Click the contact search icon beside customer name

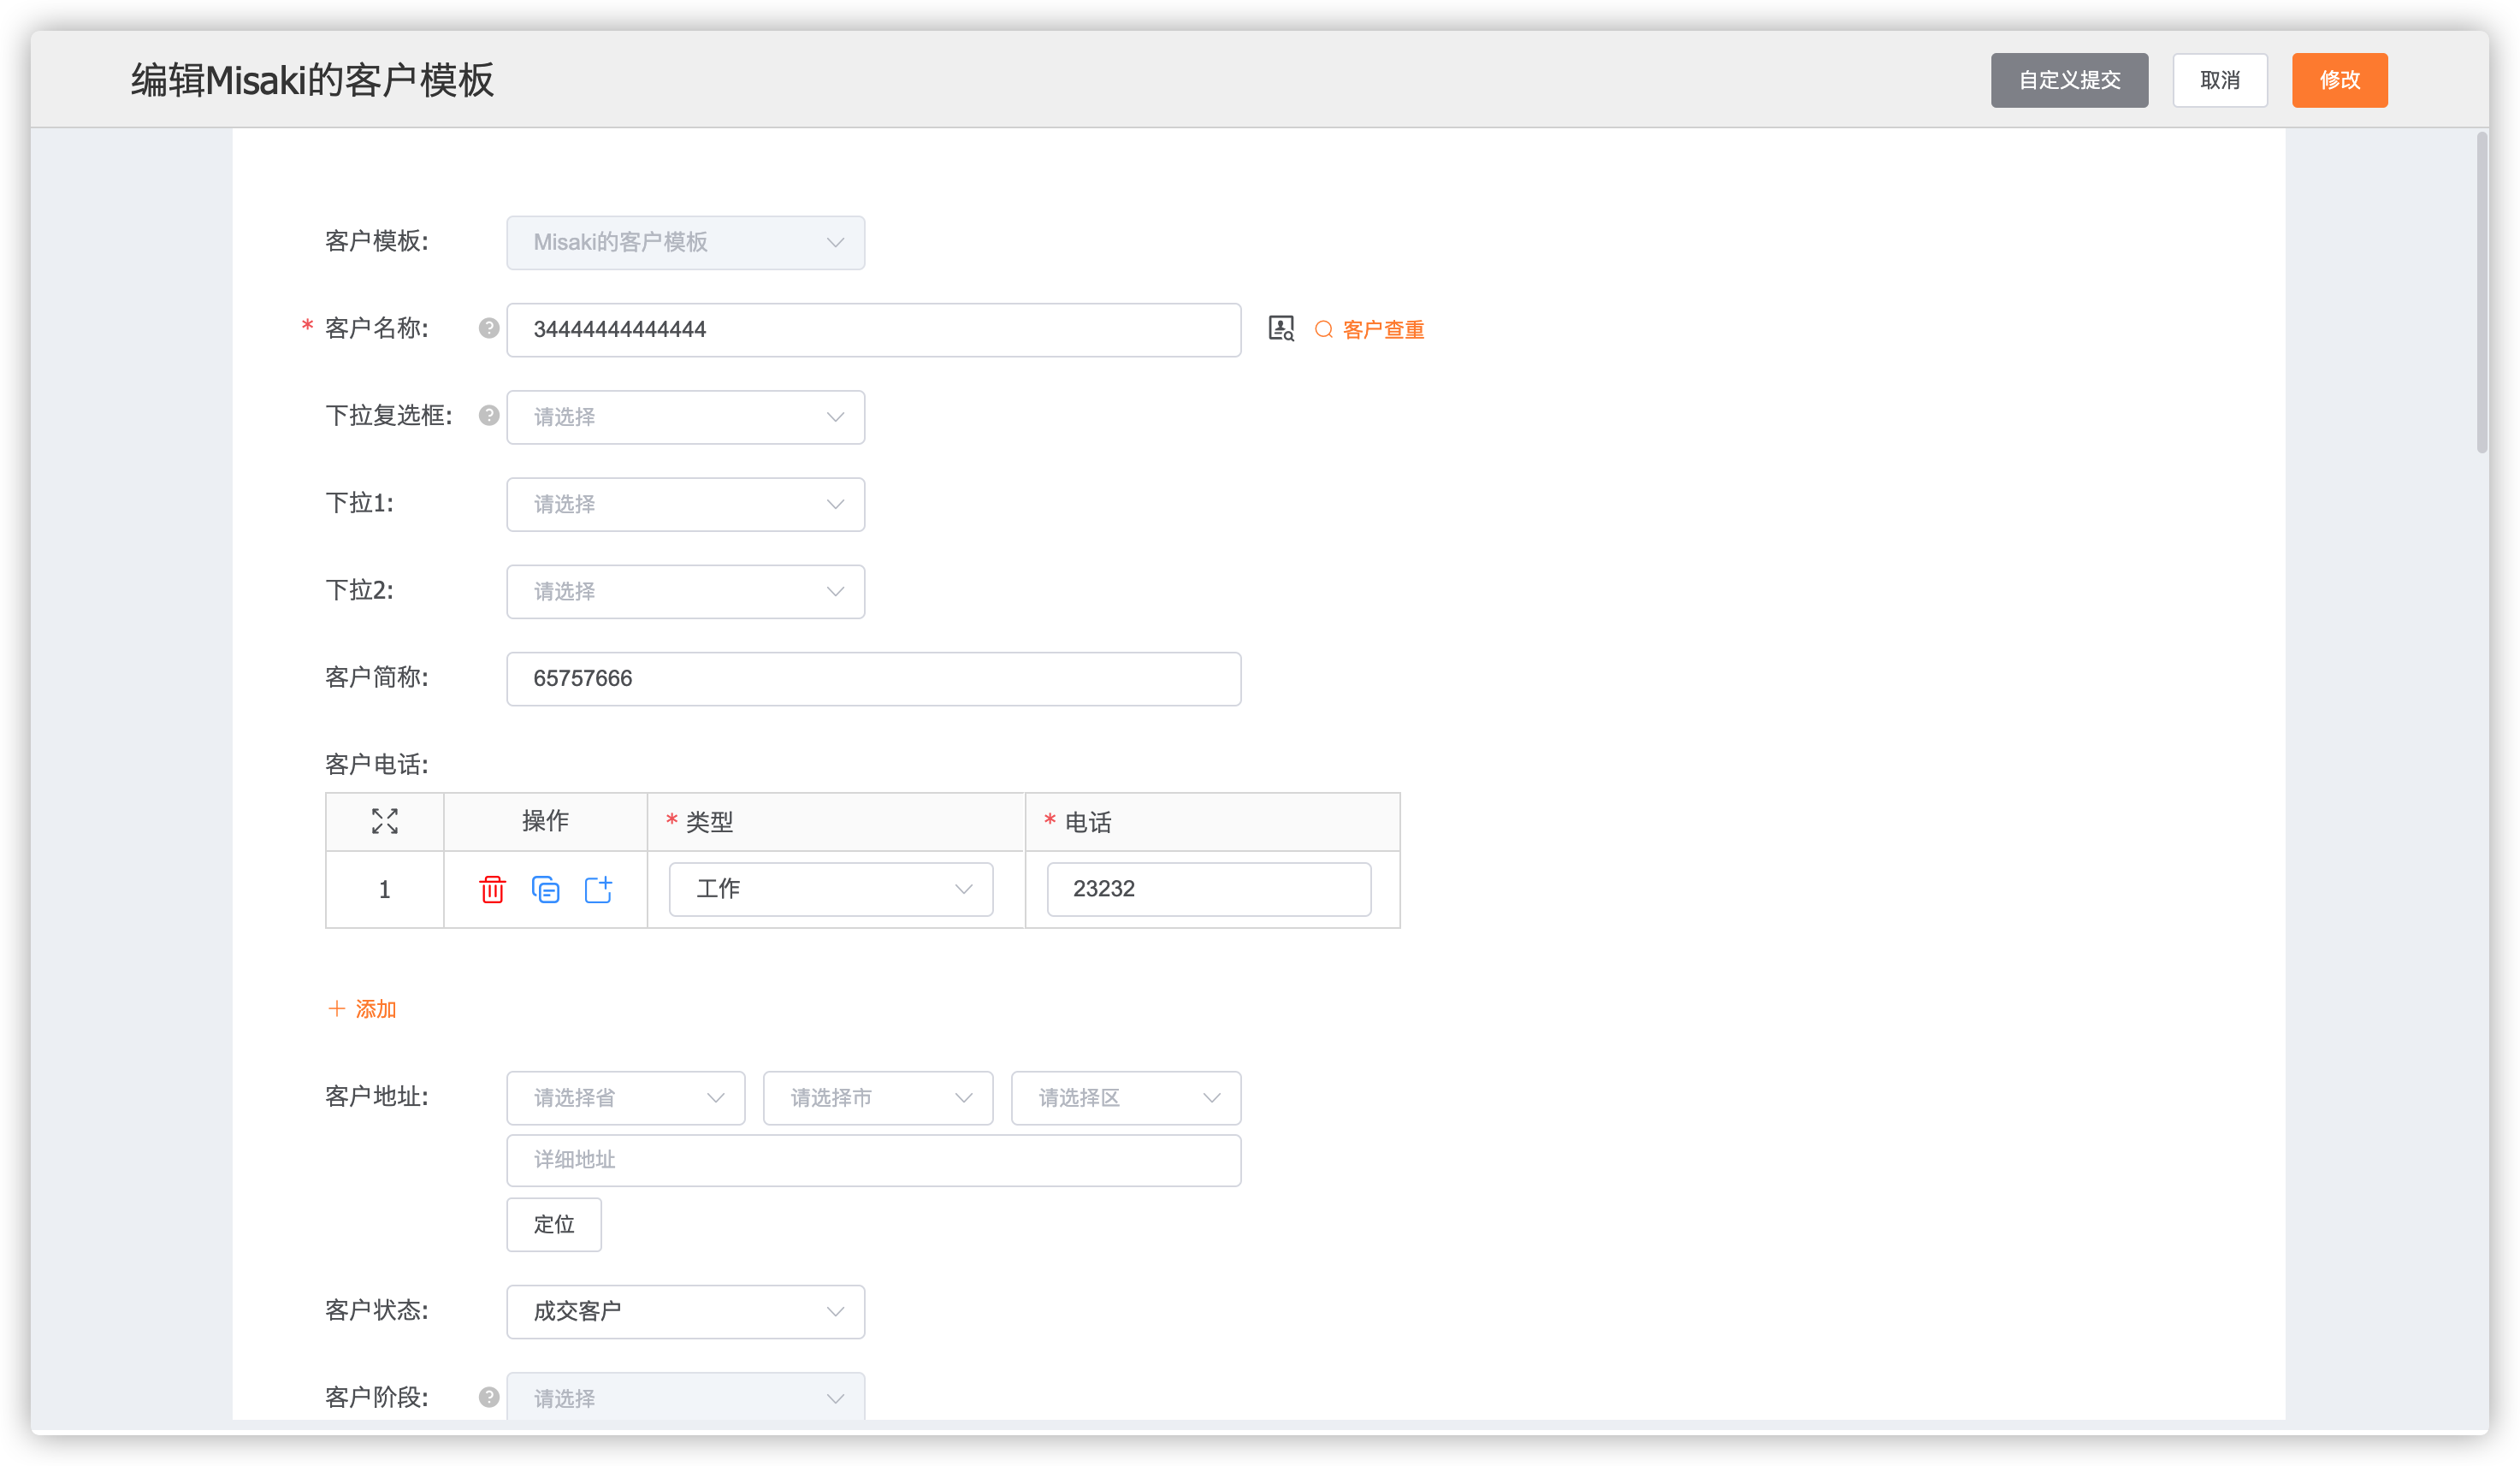click(x=1281, y=329)
